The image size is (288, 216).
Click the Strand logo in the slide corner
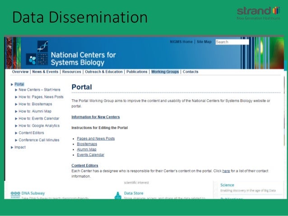[258, 13]
